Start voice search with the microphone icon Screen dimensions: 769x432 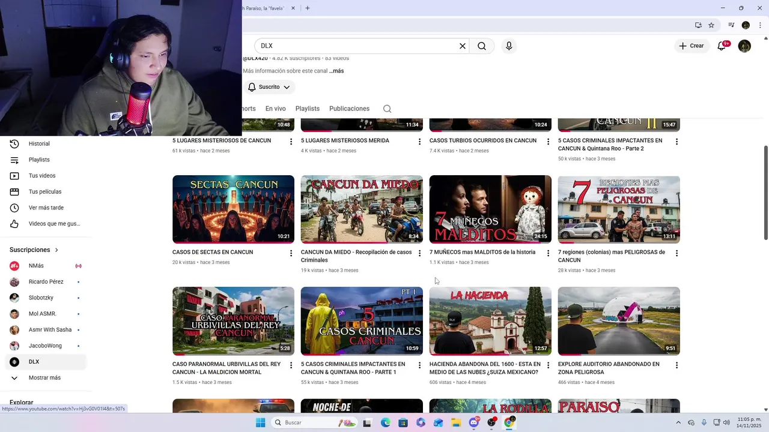pos(509,46)
